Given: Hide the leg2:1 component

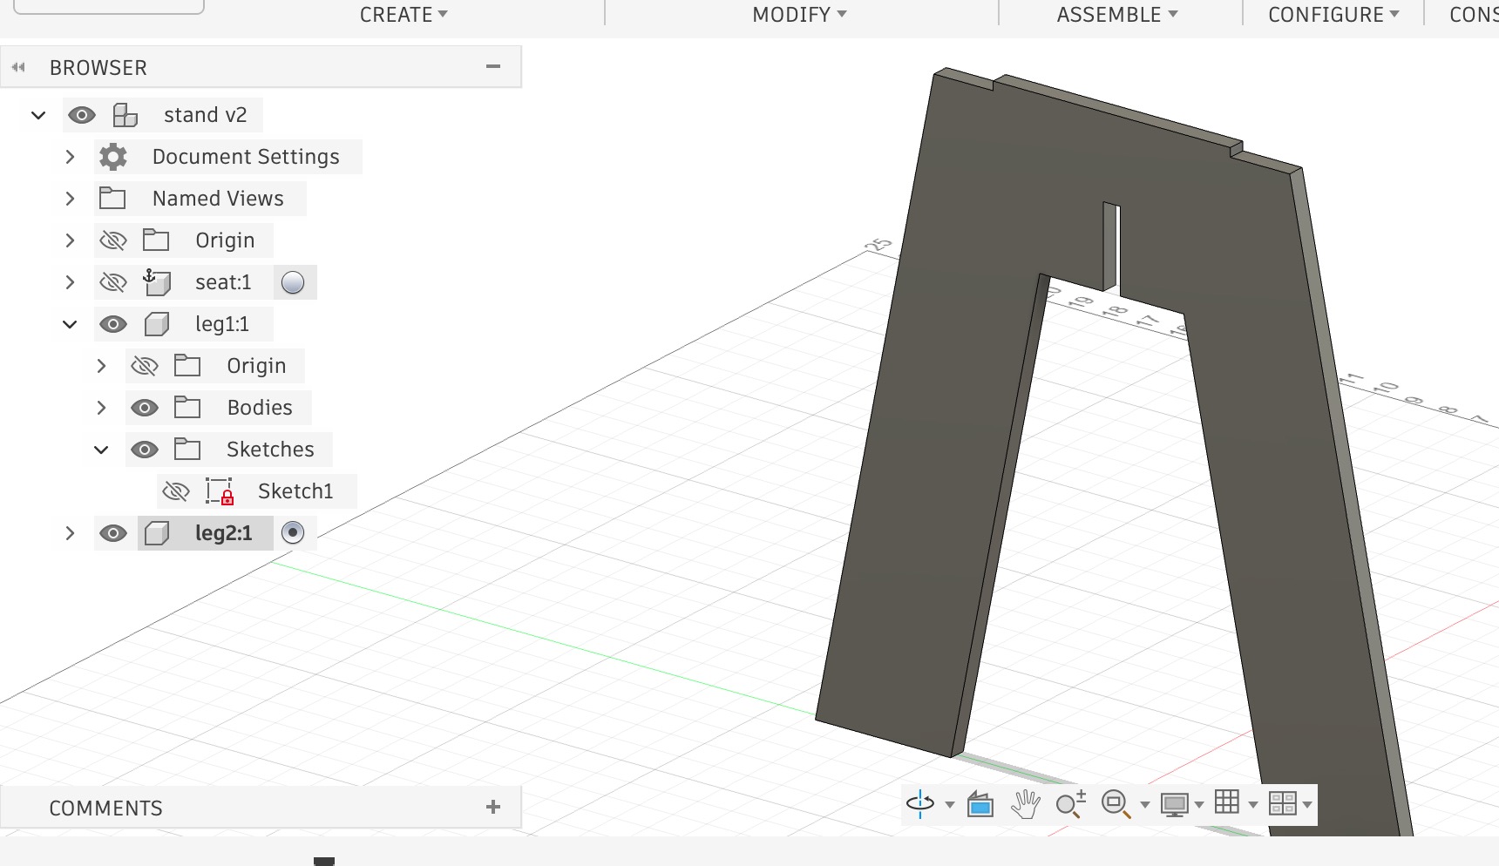Looking at the screenshot, I should point(113,533).
